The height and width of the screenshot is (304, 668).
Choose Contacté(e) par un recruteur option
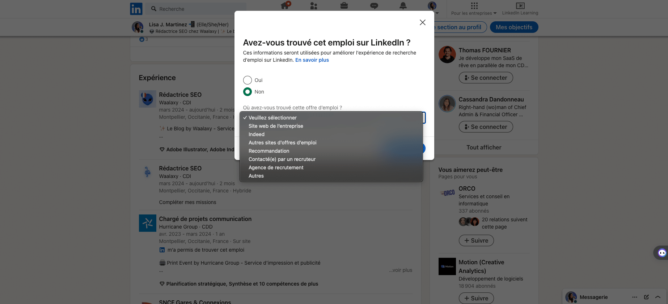(331, 159)
